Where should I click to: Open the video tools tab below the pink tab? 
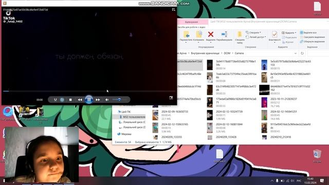191,27
